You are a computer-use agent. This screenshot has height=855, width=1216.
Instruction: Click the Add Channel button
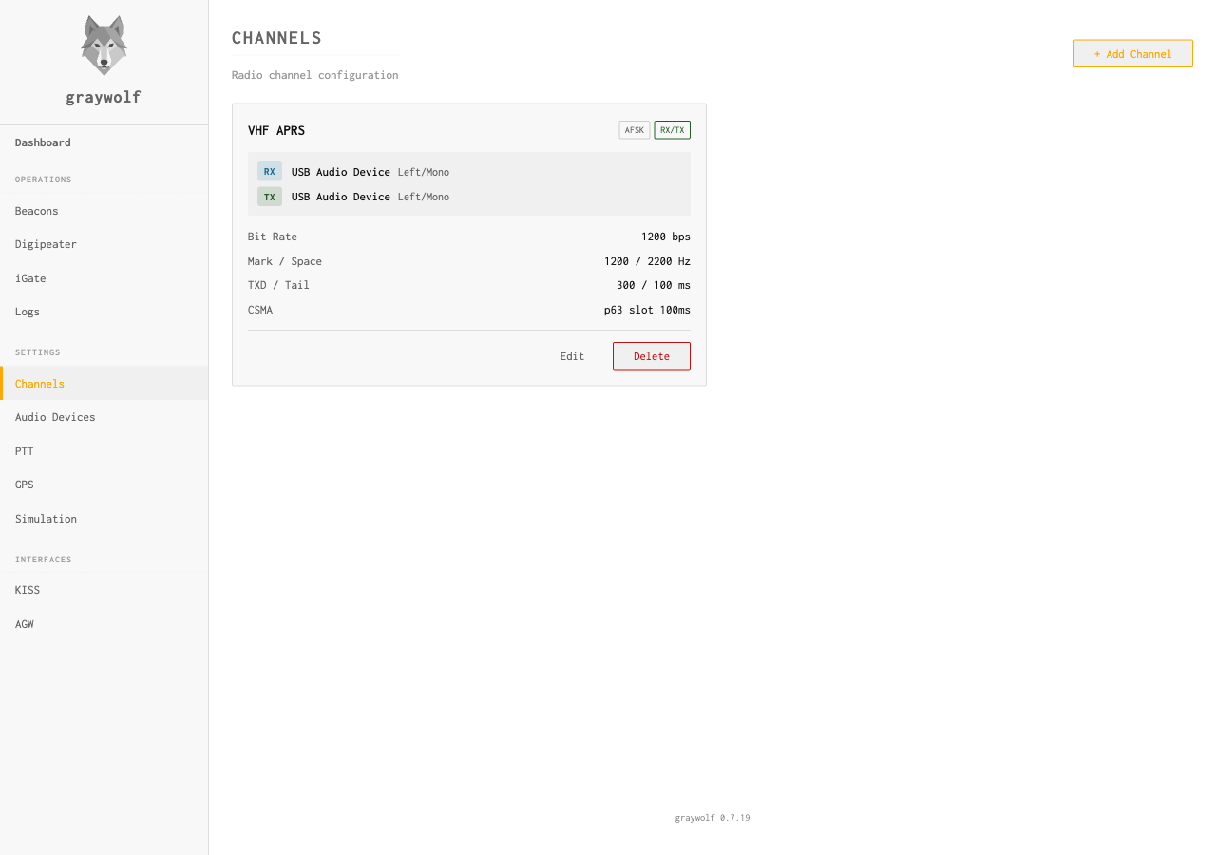click(1132, 54)
